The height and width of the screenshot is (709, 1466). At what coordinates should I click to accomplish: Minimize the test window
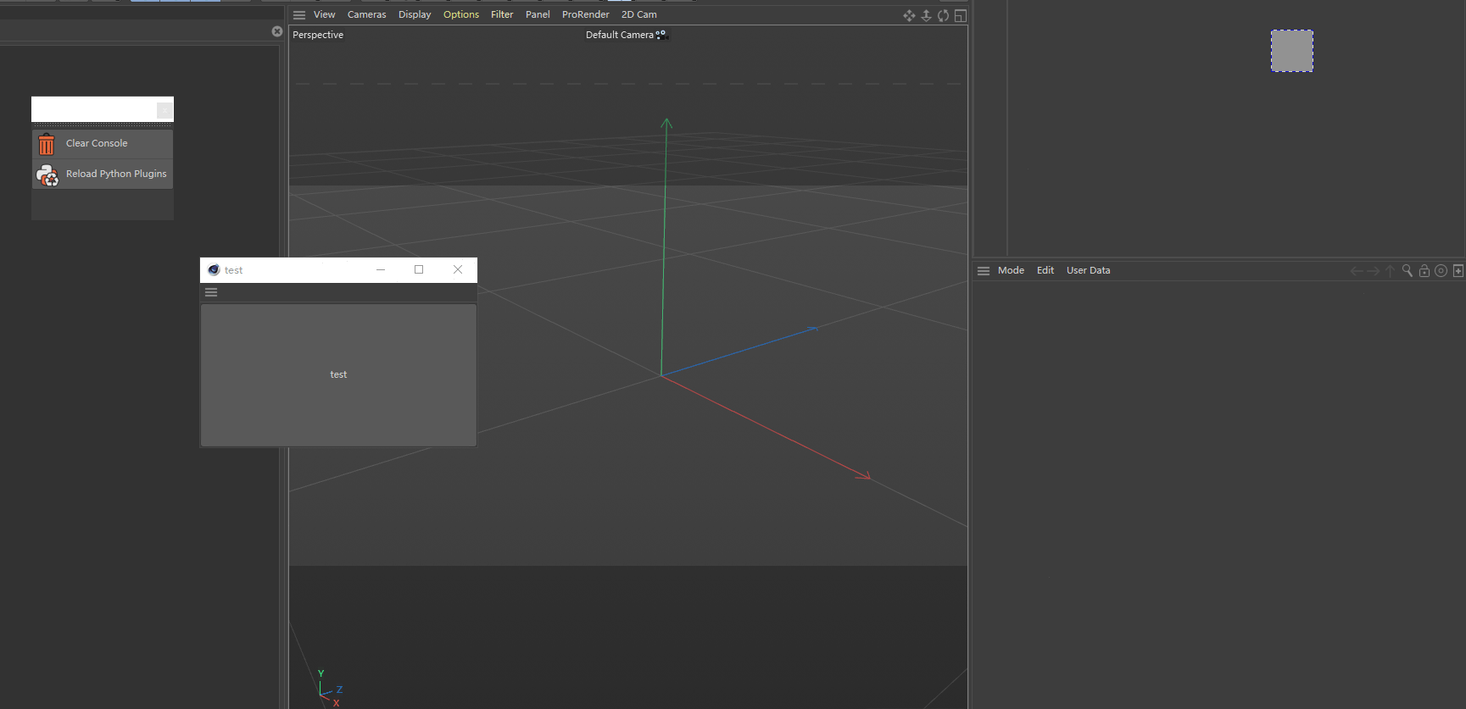tap(381, 269)
